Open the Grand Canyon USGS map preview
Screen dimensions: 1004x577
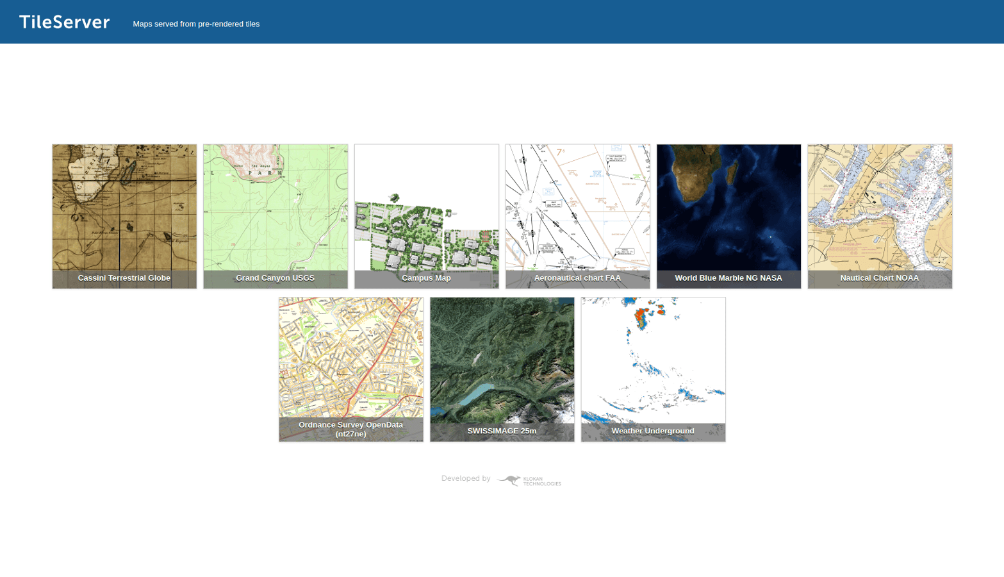click(x=275, y=205)
